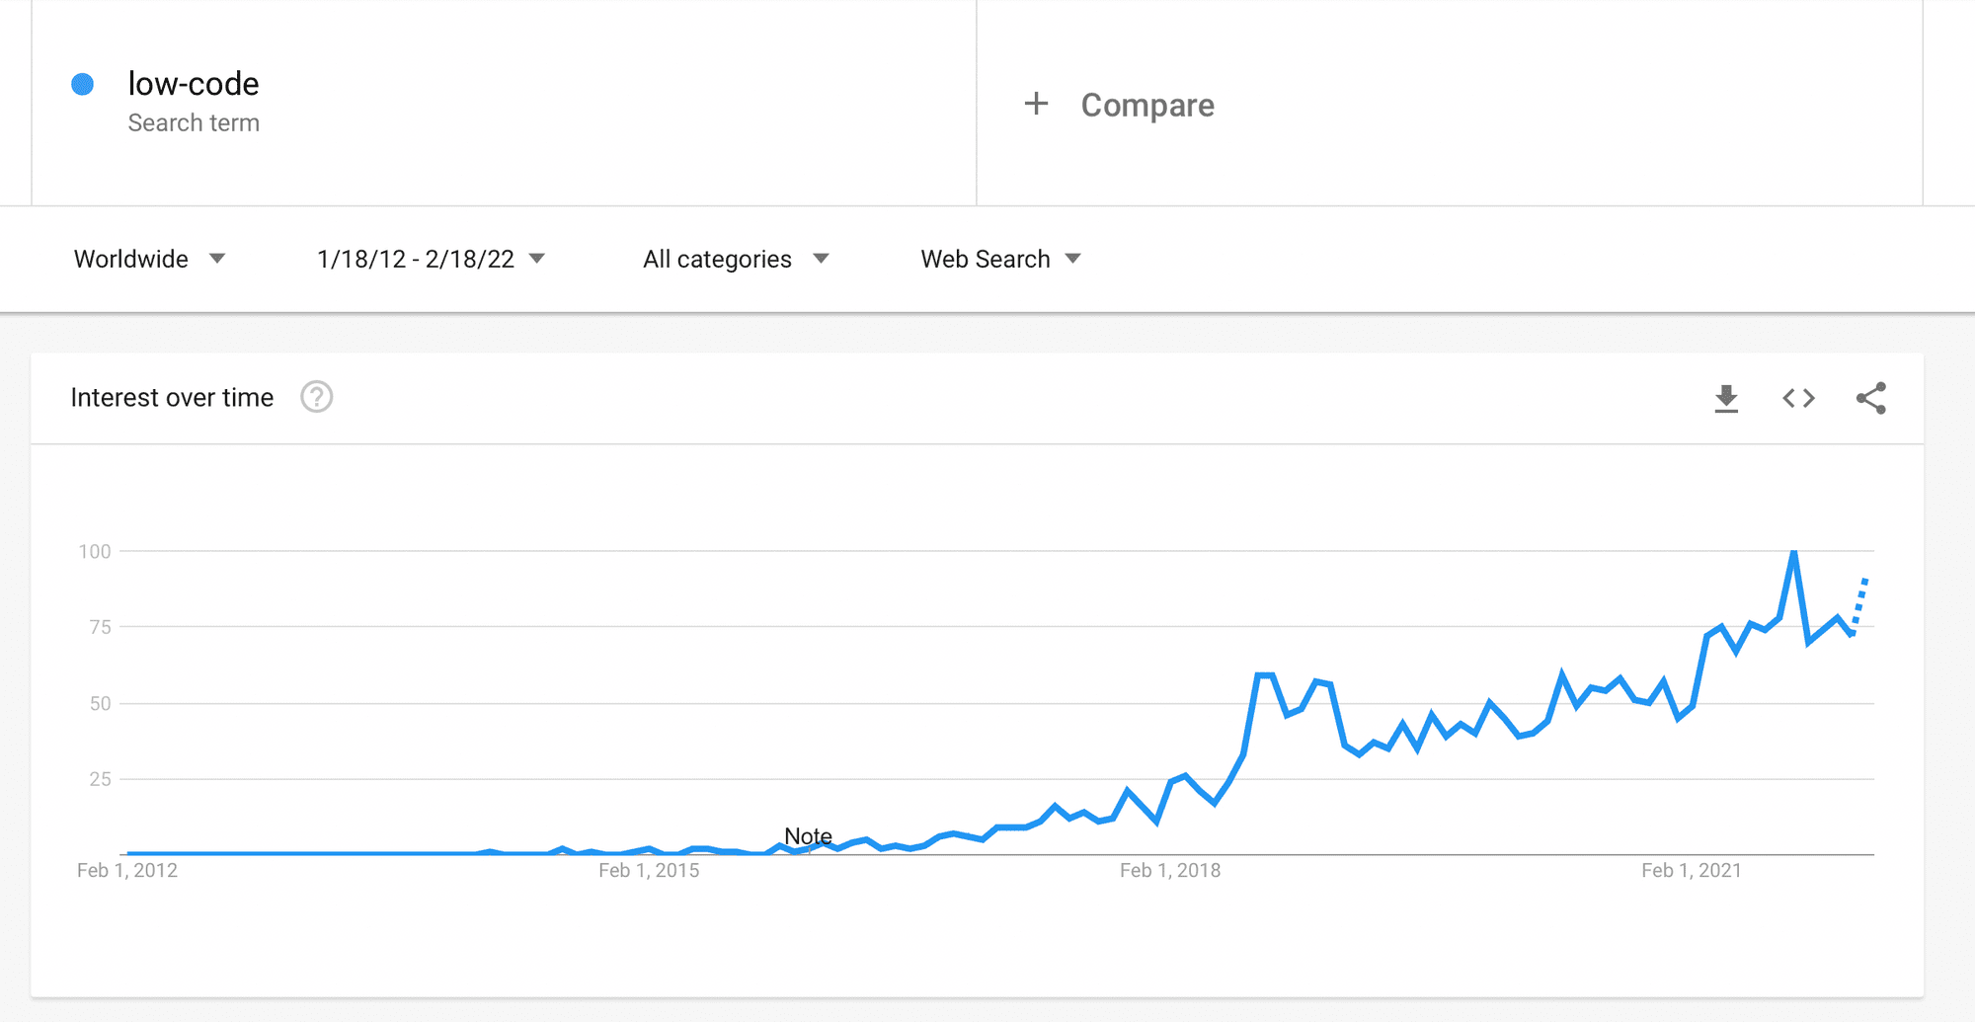Click the blue search term color dot
1975x1022 pixels.
click(83, 84)
